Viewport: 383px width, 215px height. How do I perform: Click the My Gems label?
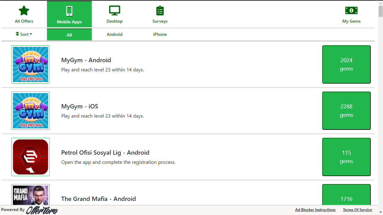(x=351, y=21)
